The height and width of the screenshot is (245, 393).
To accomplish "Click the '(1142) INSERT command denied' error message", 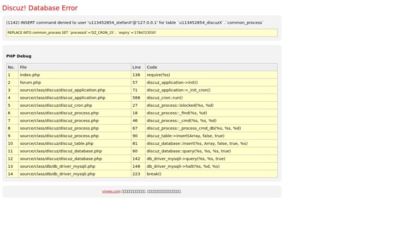I will click(x=135, y=22).
